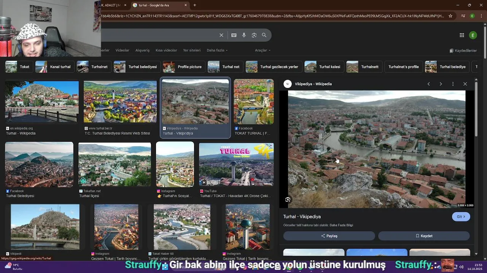Open YouTube 4K drone video thumbnail
The width and height of the screenshot is (487, 273).
tap(236, 165)
